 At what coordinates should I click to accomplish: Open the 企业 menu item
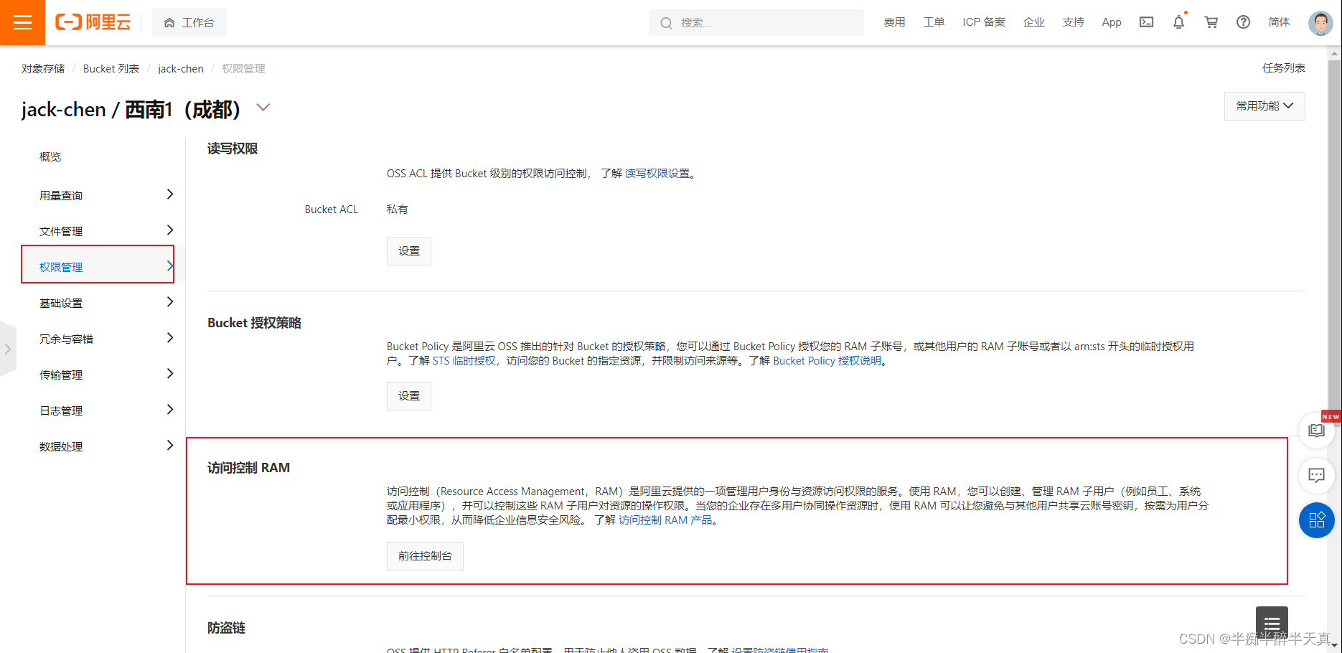[1034, 22]
